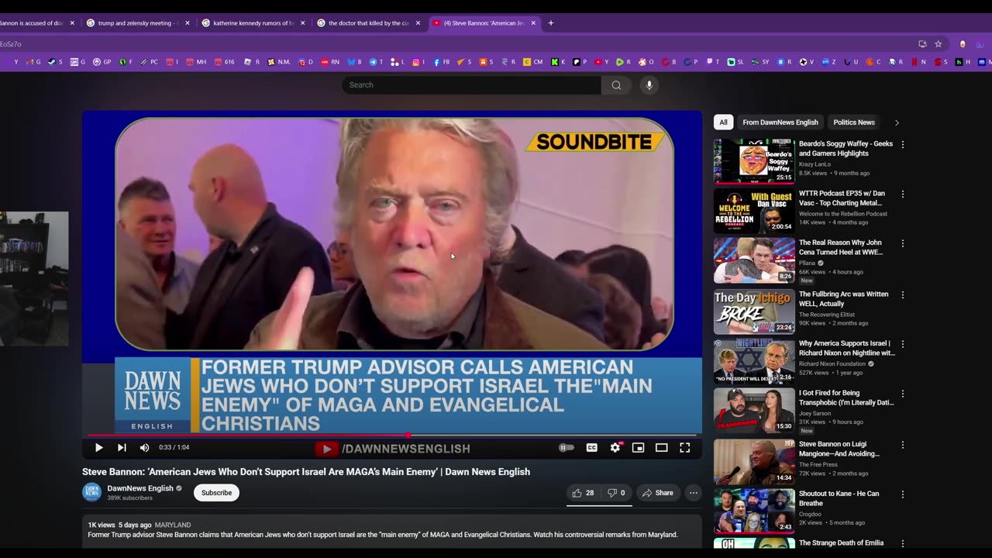Select Politics News chip
Screen dimensions: 992x558
(854, 122)
